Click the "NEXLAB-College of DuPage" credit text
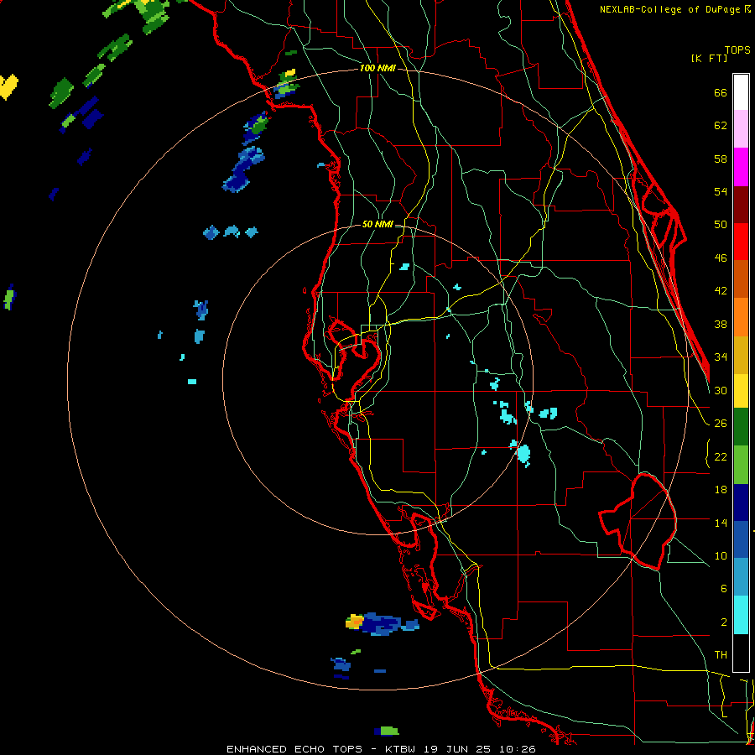The image size is (755, 755). pyautogui.click(x=671, y=9)
